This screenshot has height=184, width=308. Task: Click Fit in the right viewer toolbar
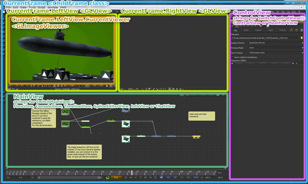click(137, 89)
